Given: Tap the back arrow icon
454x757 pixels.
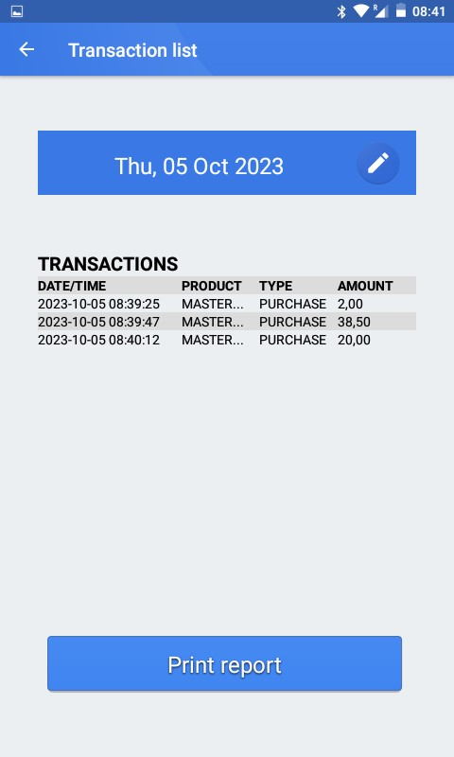Looking at the screenshot, I should click(x=26, y=49).
